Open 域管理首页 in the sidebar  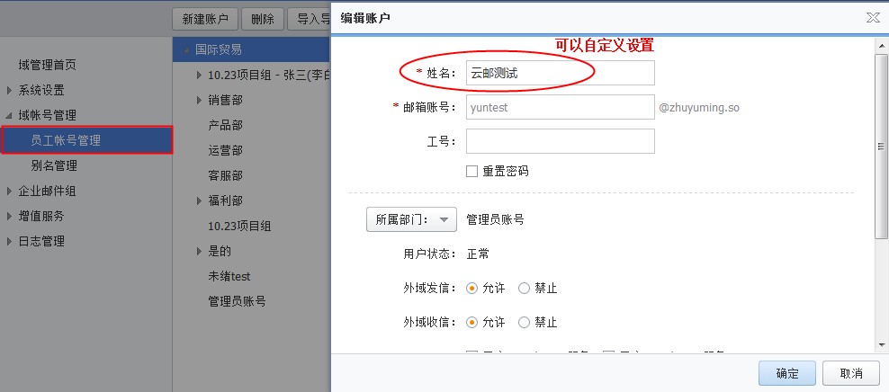[47, 65]
